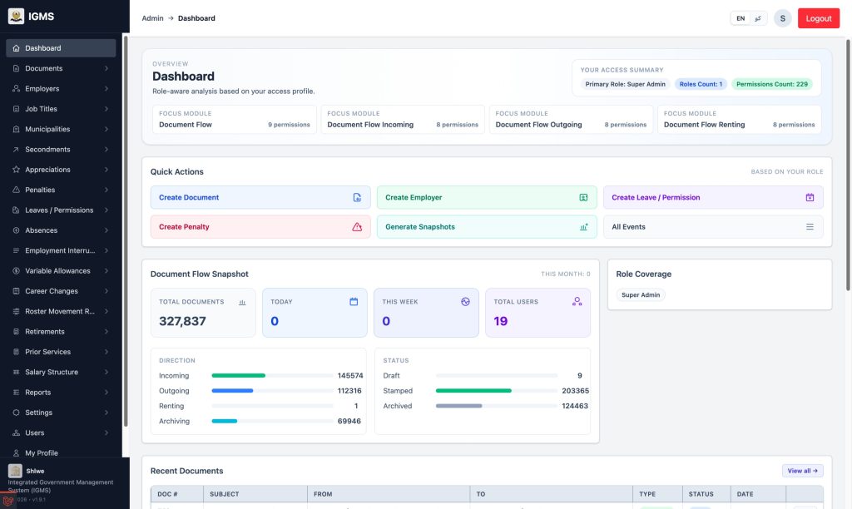
Task: Click the activity icon on This Week card
Action: click(465, 302)
